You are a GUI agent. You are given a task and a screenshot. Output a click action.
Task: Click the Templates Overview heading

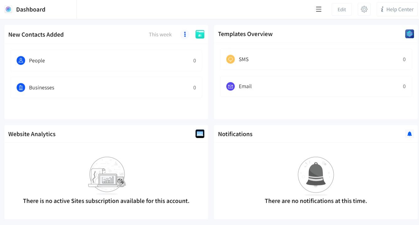(245, 34)
